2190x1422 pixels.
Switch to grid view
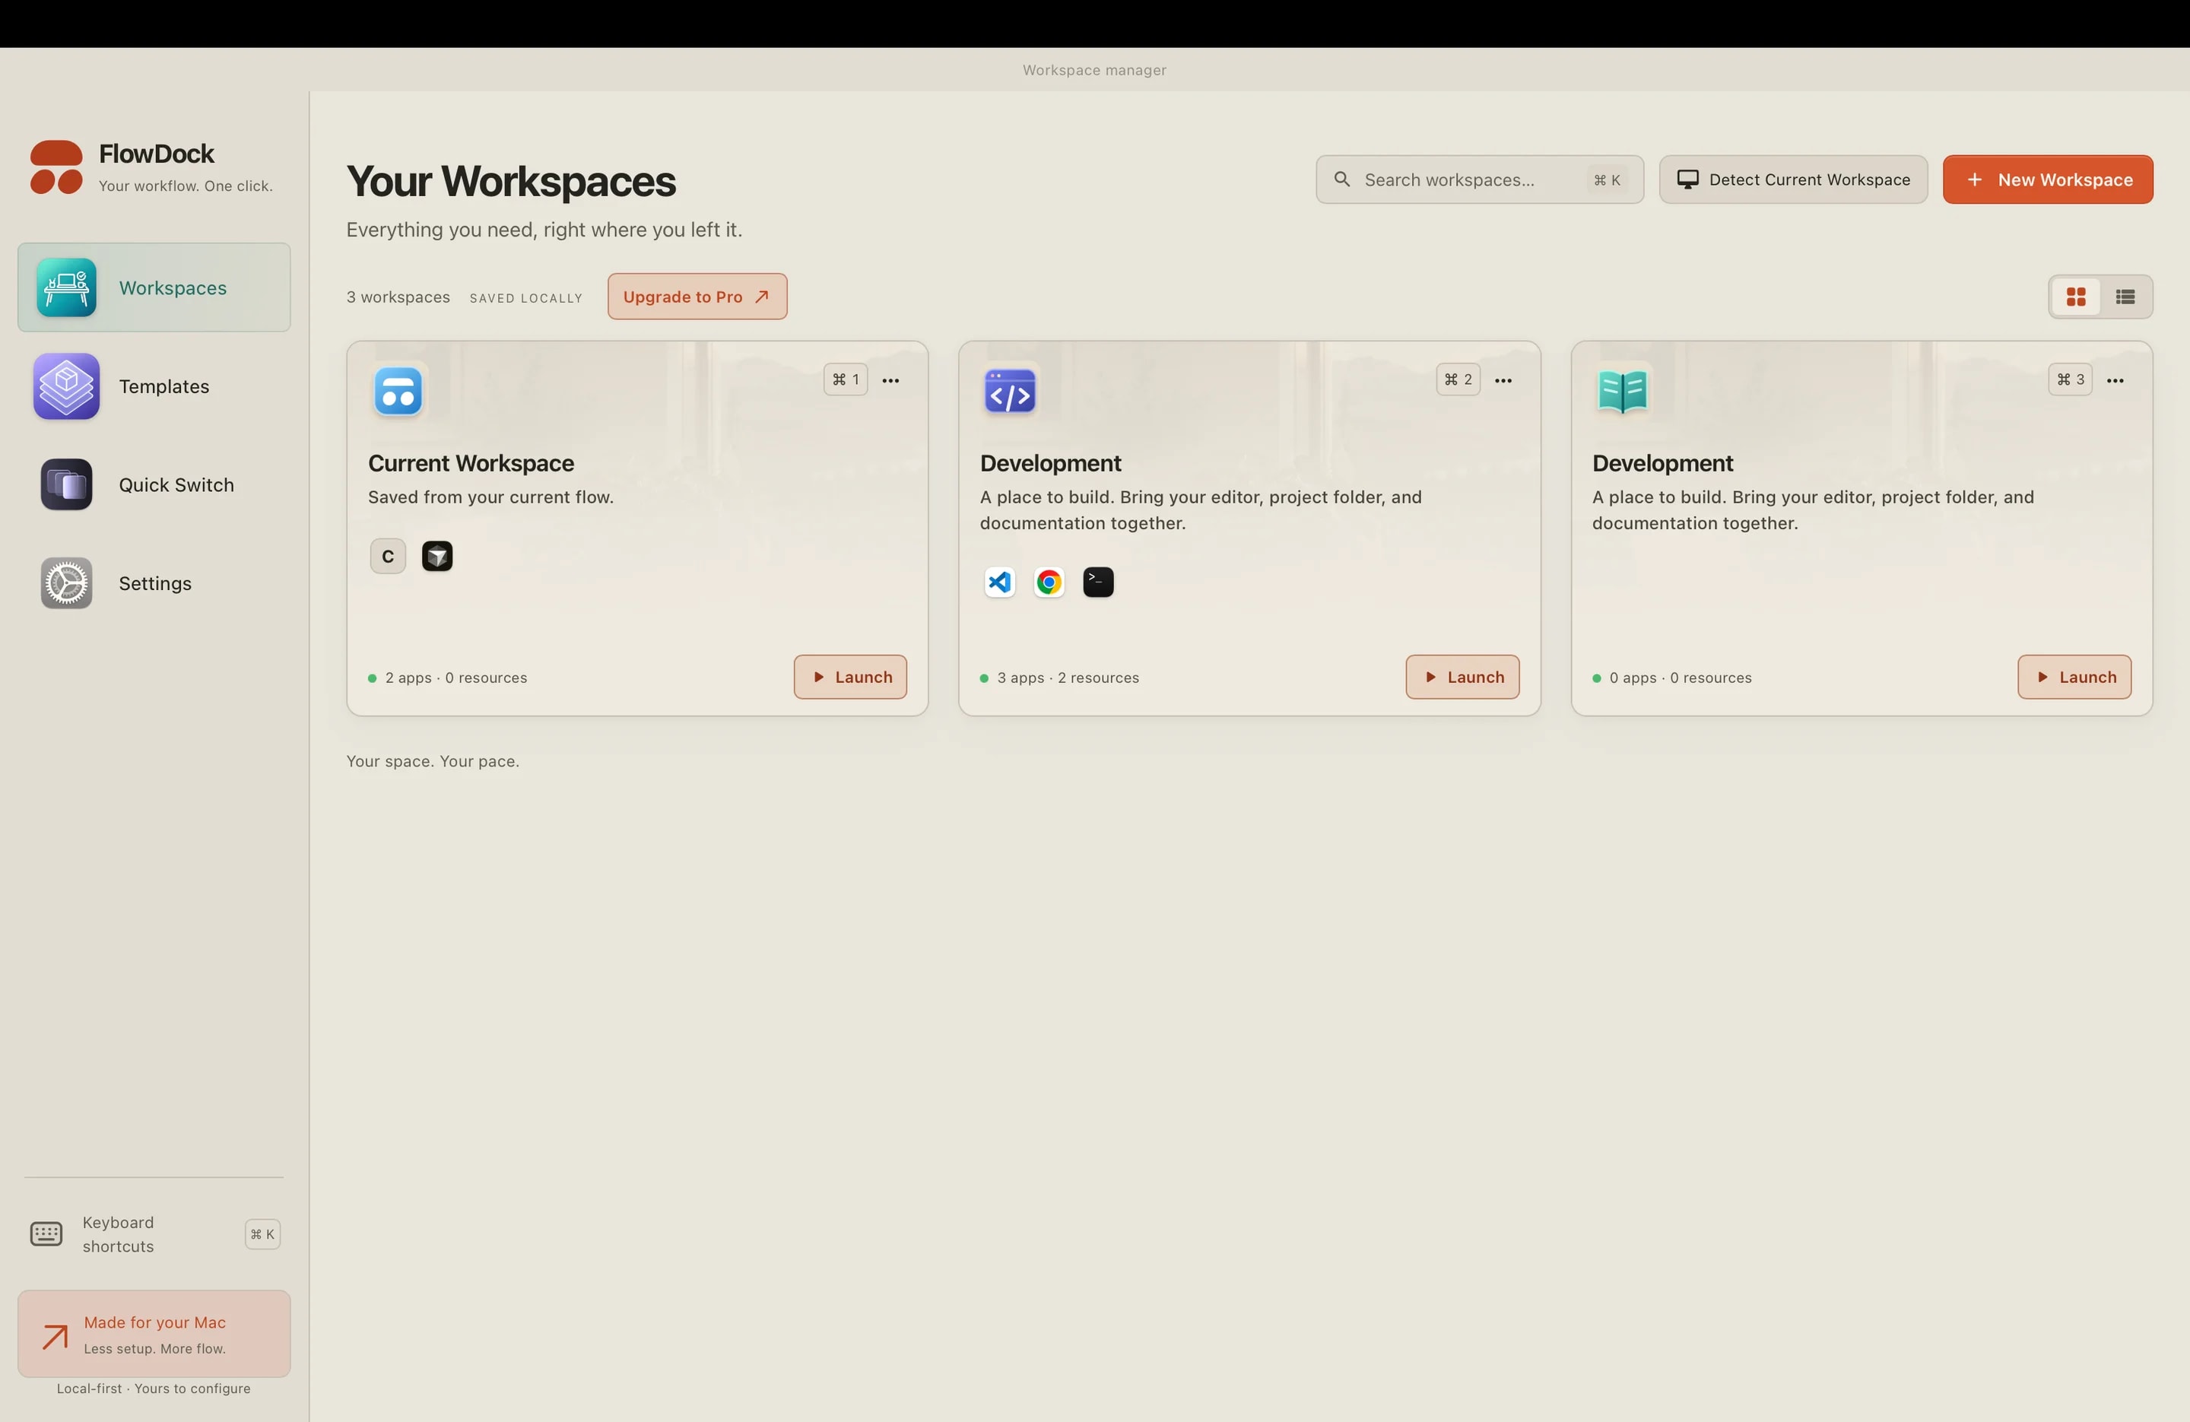(x=2076, y=297)
